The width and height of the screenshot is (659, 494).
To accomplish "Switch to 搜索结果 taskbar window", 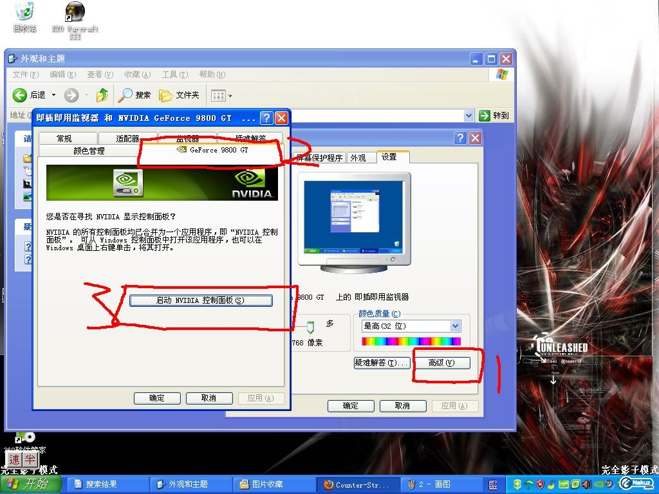I will [107, 484].
